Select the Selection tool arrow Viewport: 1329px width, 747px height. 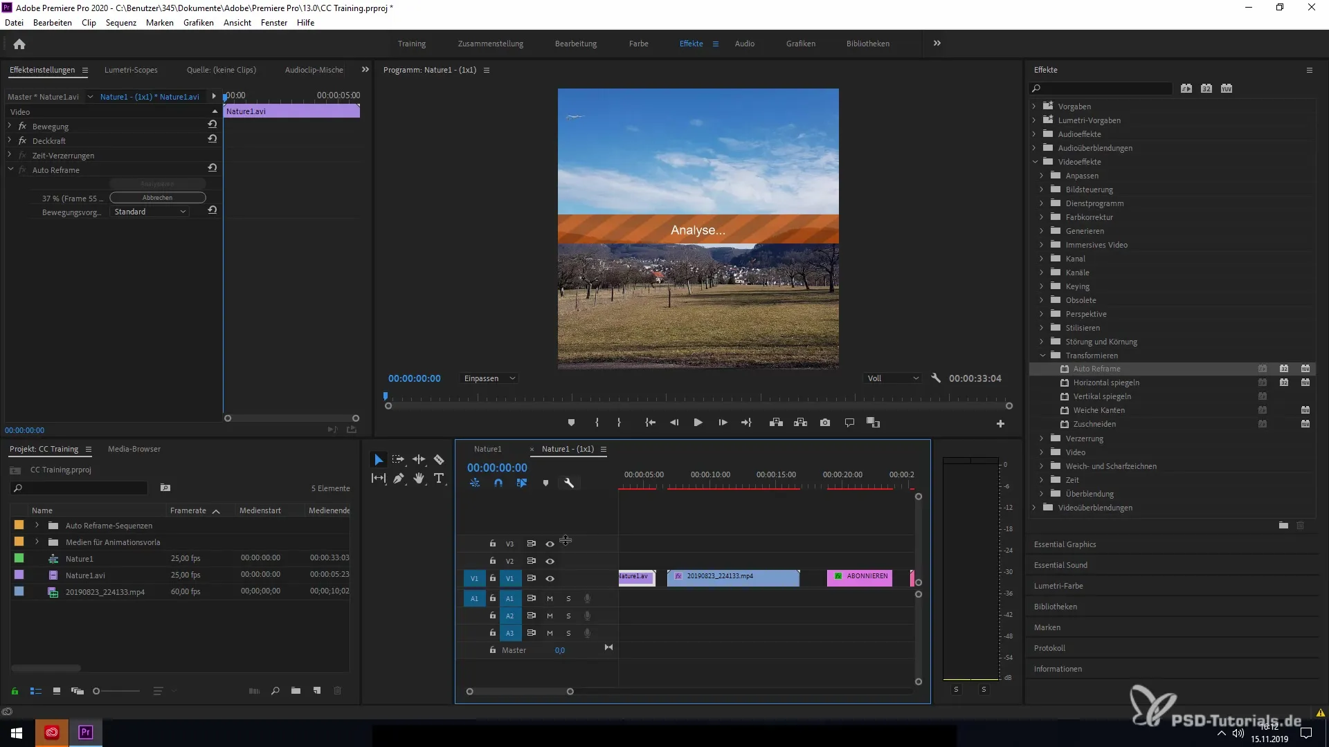(x=379, y=459)
